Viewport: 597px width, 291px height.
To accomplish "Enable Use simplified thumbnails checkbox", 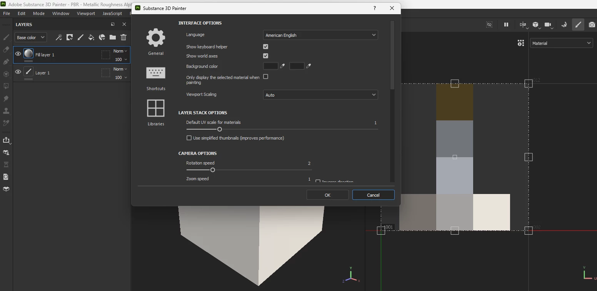I will 189,138.
